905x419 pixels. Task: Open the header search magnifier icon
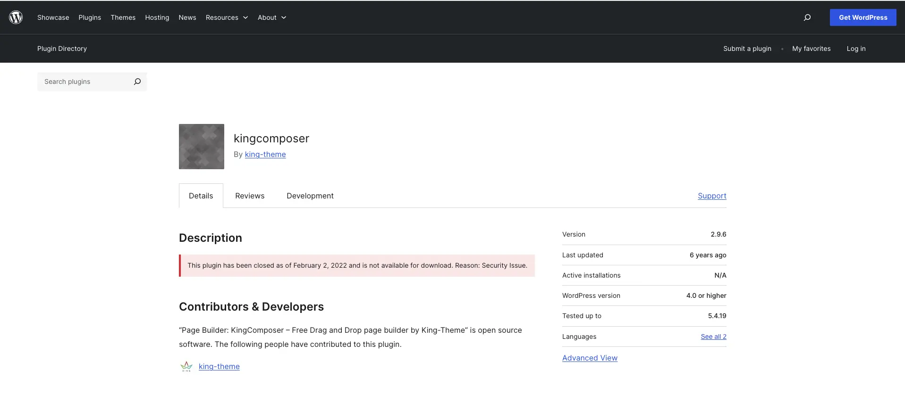[x=807, y=17]
